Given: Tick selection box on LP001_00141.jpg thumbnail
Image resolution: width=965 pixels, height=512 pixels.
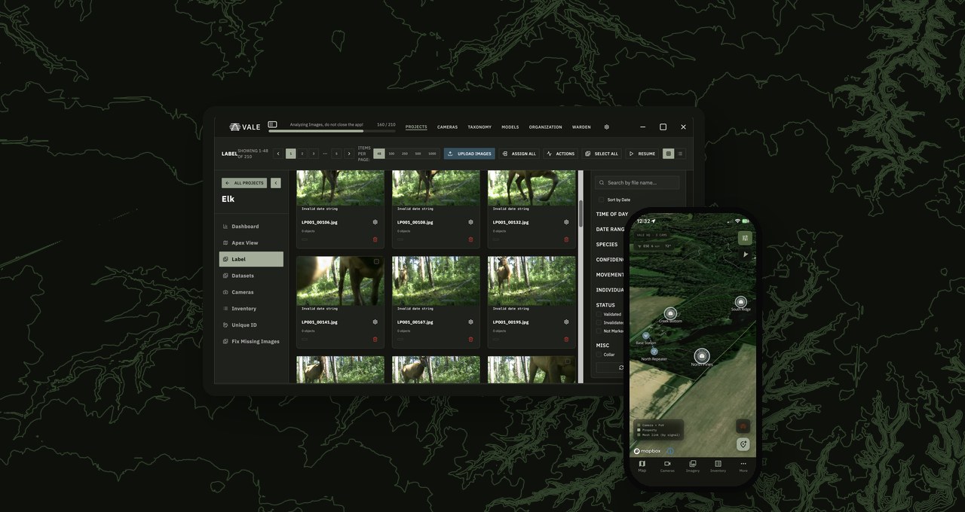Looking at the screenshot, I should click(377, 262).
